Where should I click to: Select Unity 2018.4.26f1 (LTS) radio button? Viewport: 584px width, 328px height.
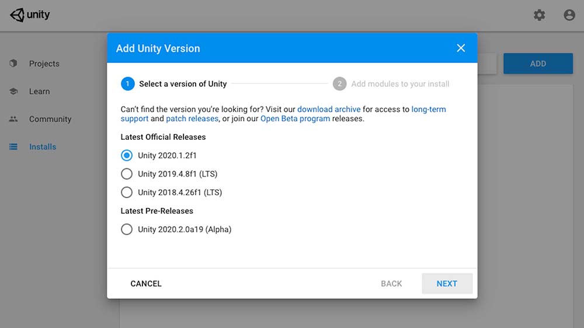(127, 192)
